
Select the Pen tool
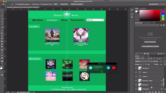[x=2, y=50]
